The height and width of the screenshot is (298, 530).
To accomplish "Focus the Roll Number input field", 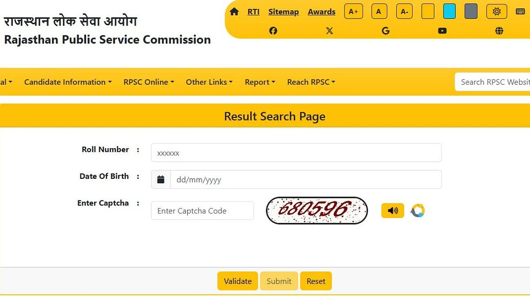I will (x=296, y=153).
